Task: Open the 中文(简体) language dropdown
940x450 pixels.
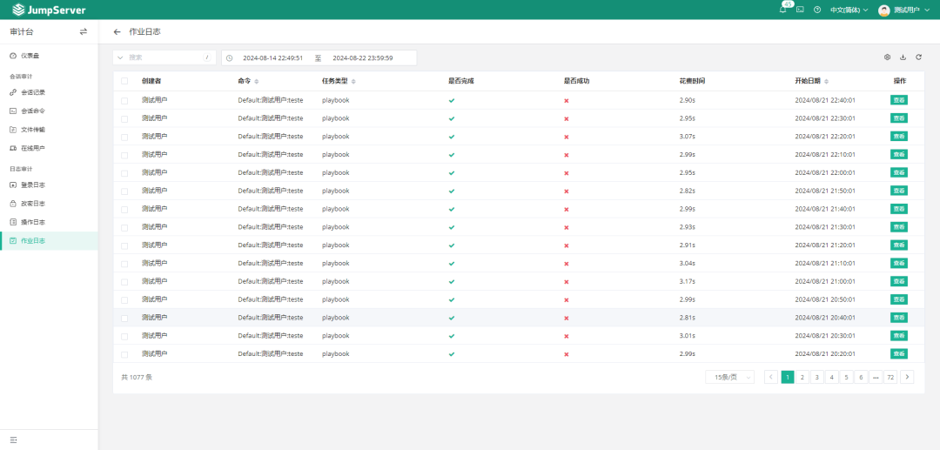Action: point(849,10)
